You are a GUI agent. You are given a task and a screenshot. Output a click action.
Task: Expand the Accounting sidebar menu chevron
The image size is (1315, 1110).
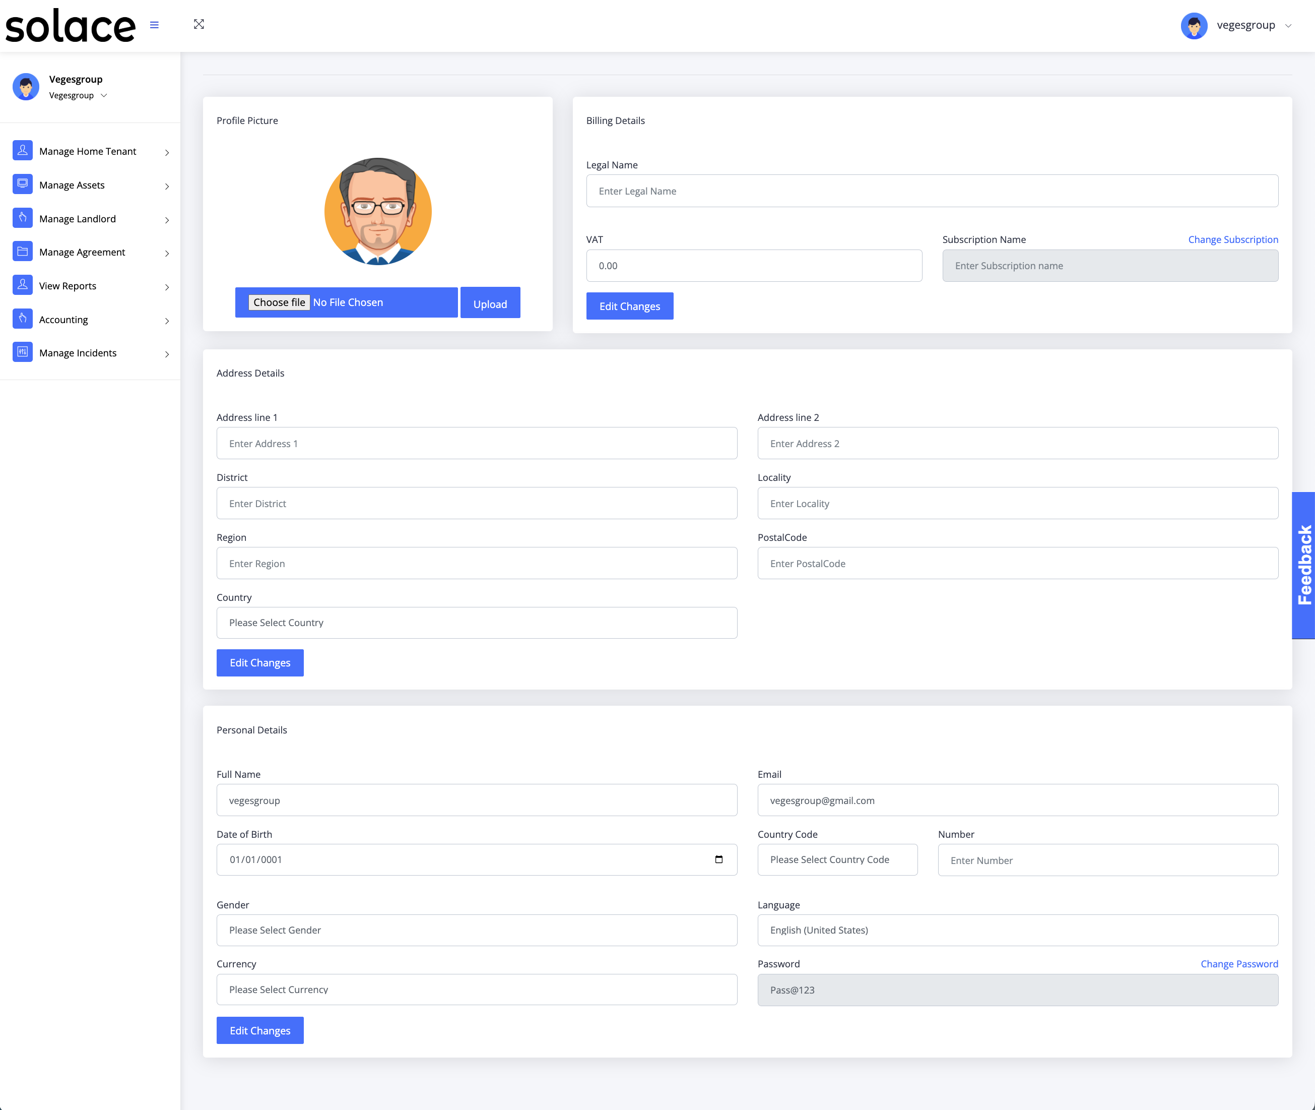coord(167,321)
